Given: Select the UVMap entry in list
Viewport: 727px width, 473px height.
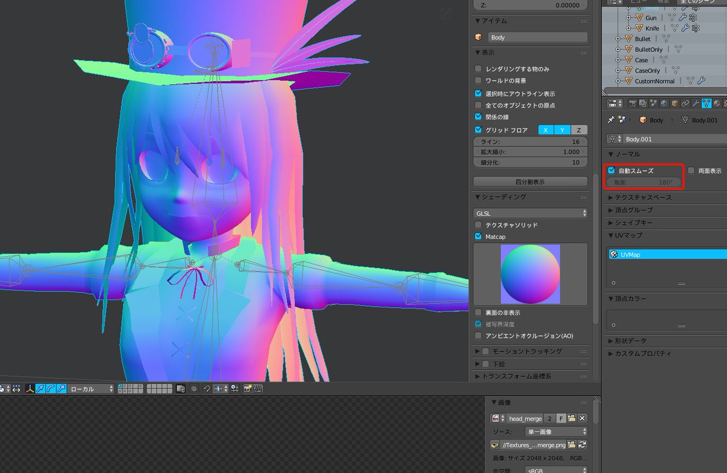Looking at the screenshot, I should tap(668, 255).
